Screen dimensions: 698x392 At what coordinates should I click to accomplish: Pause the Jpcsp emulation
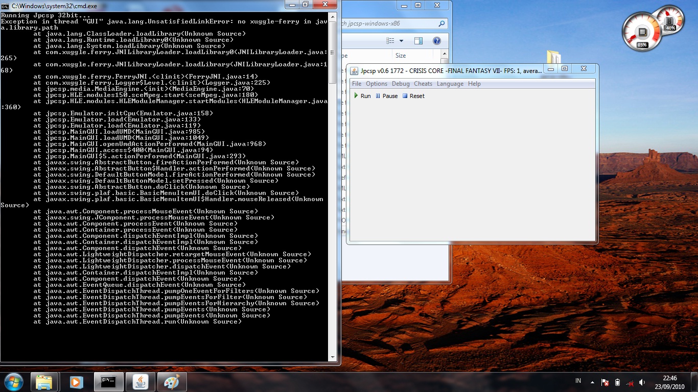click(x=386, y=96)
